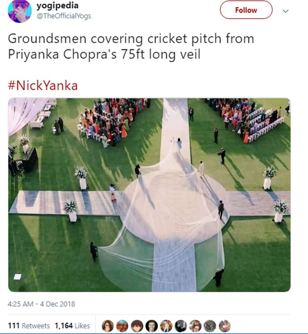Open the last liker's avatar in the row

coord(225,326)
